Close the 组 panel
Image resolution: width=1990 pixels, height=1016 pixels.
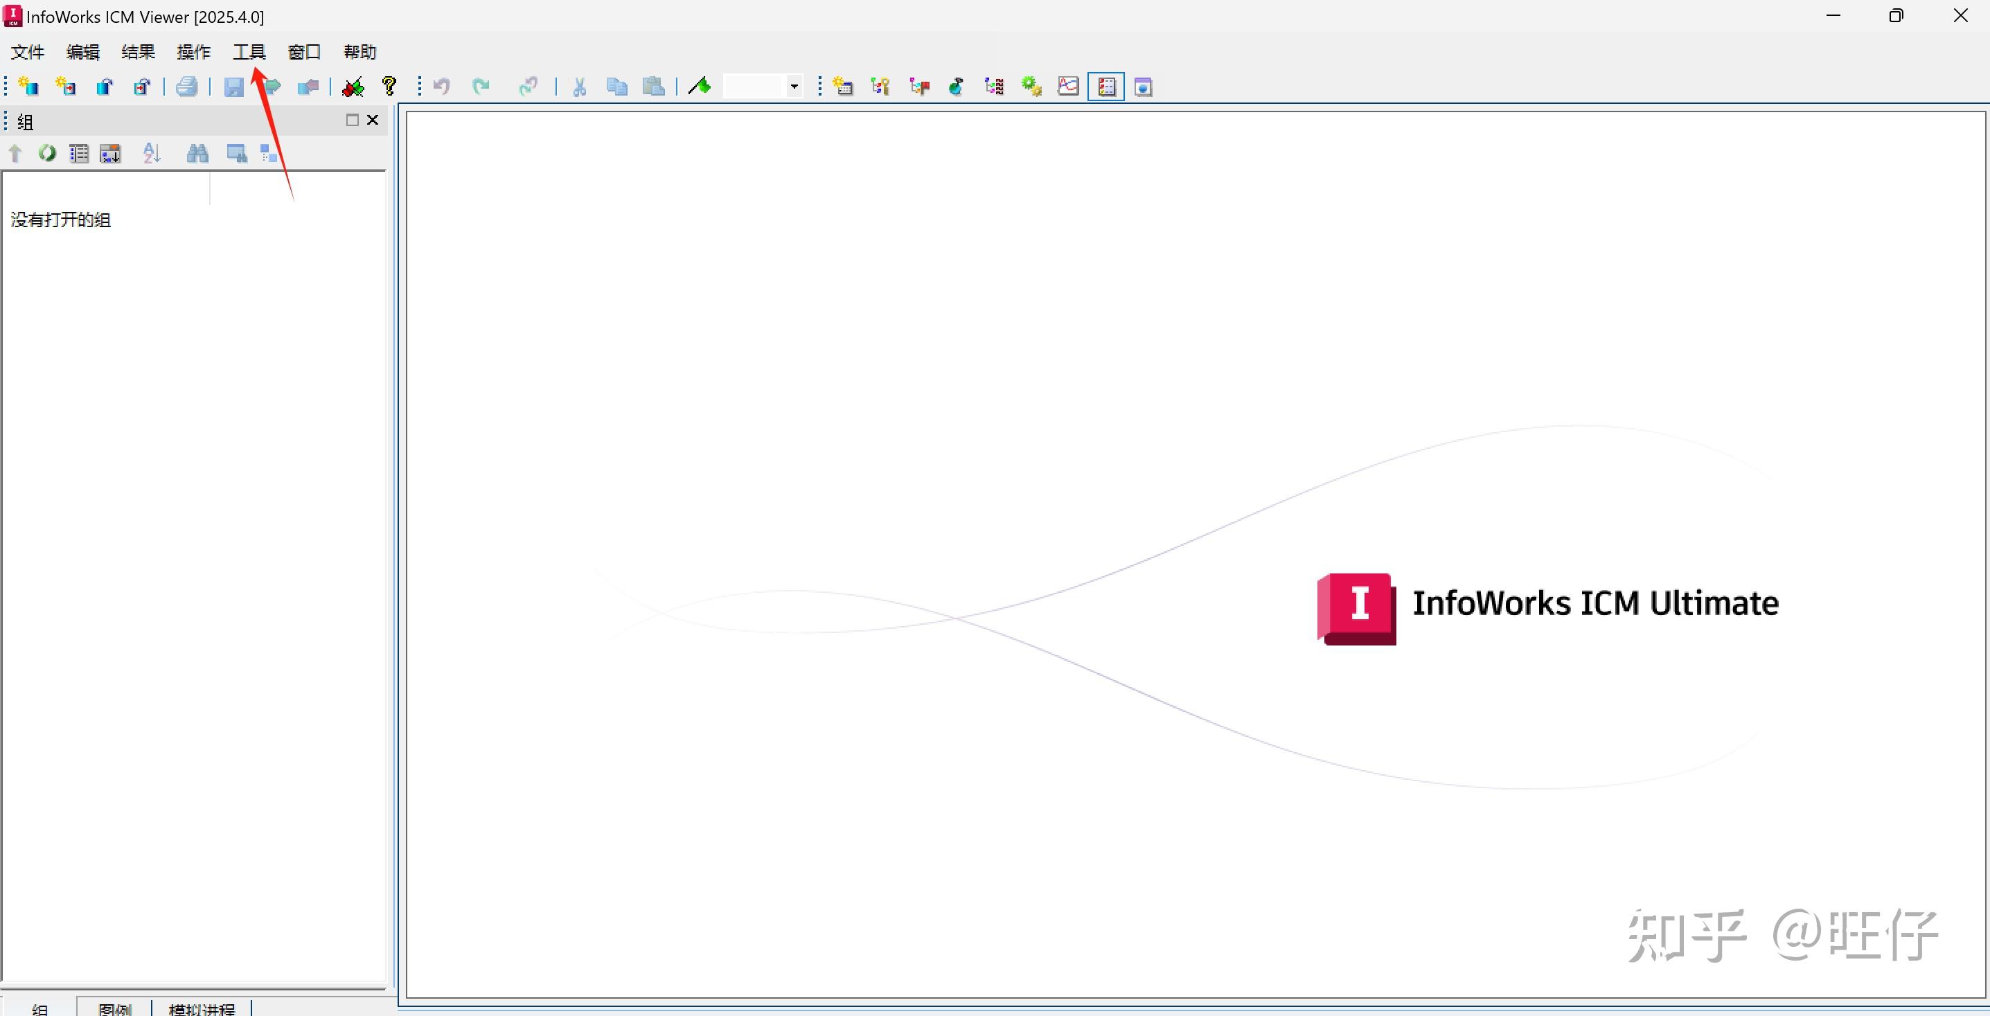click(x=373, y=120)
